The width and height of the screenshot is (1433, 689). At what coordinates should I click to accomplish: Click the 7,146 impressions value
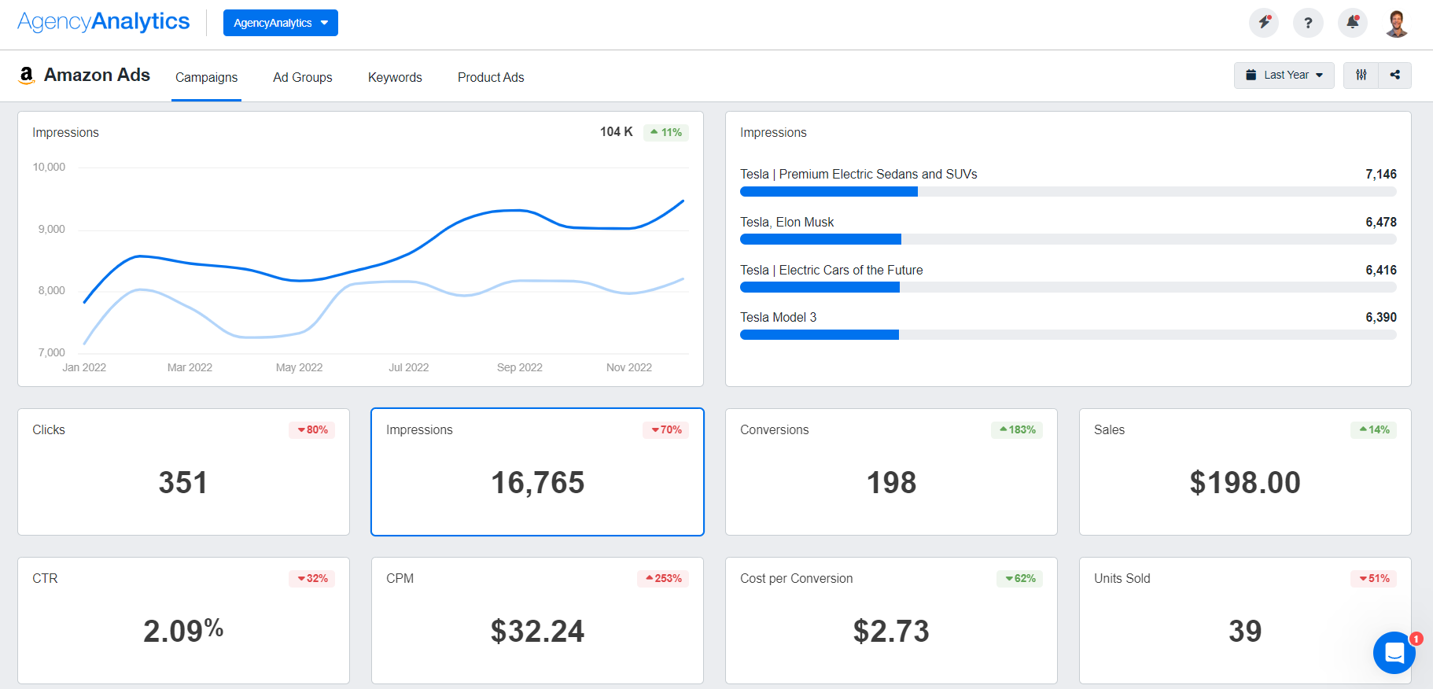[1381, 174]
